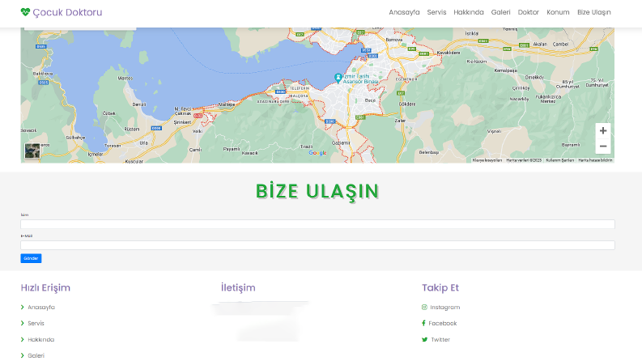Focus the İsim input field
The height and width of the screenshot is (361, 642).
(x=317, y=224)
